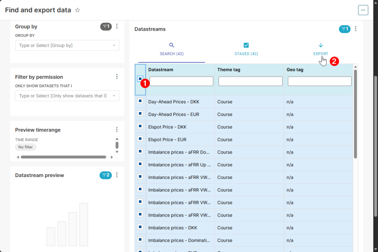The image size is (378, 252).
Task: Open Datastream preview three-dot menu
Action: click(117, 175)
